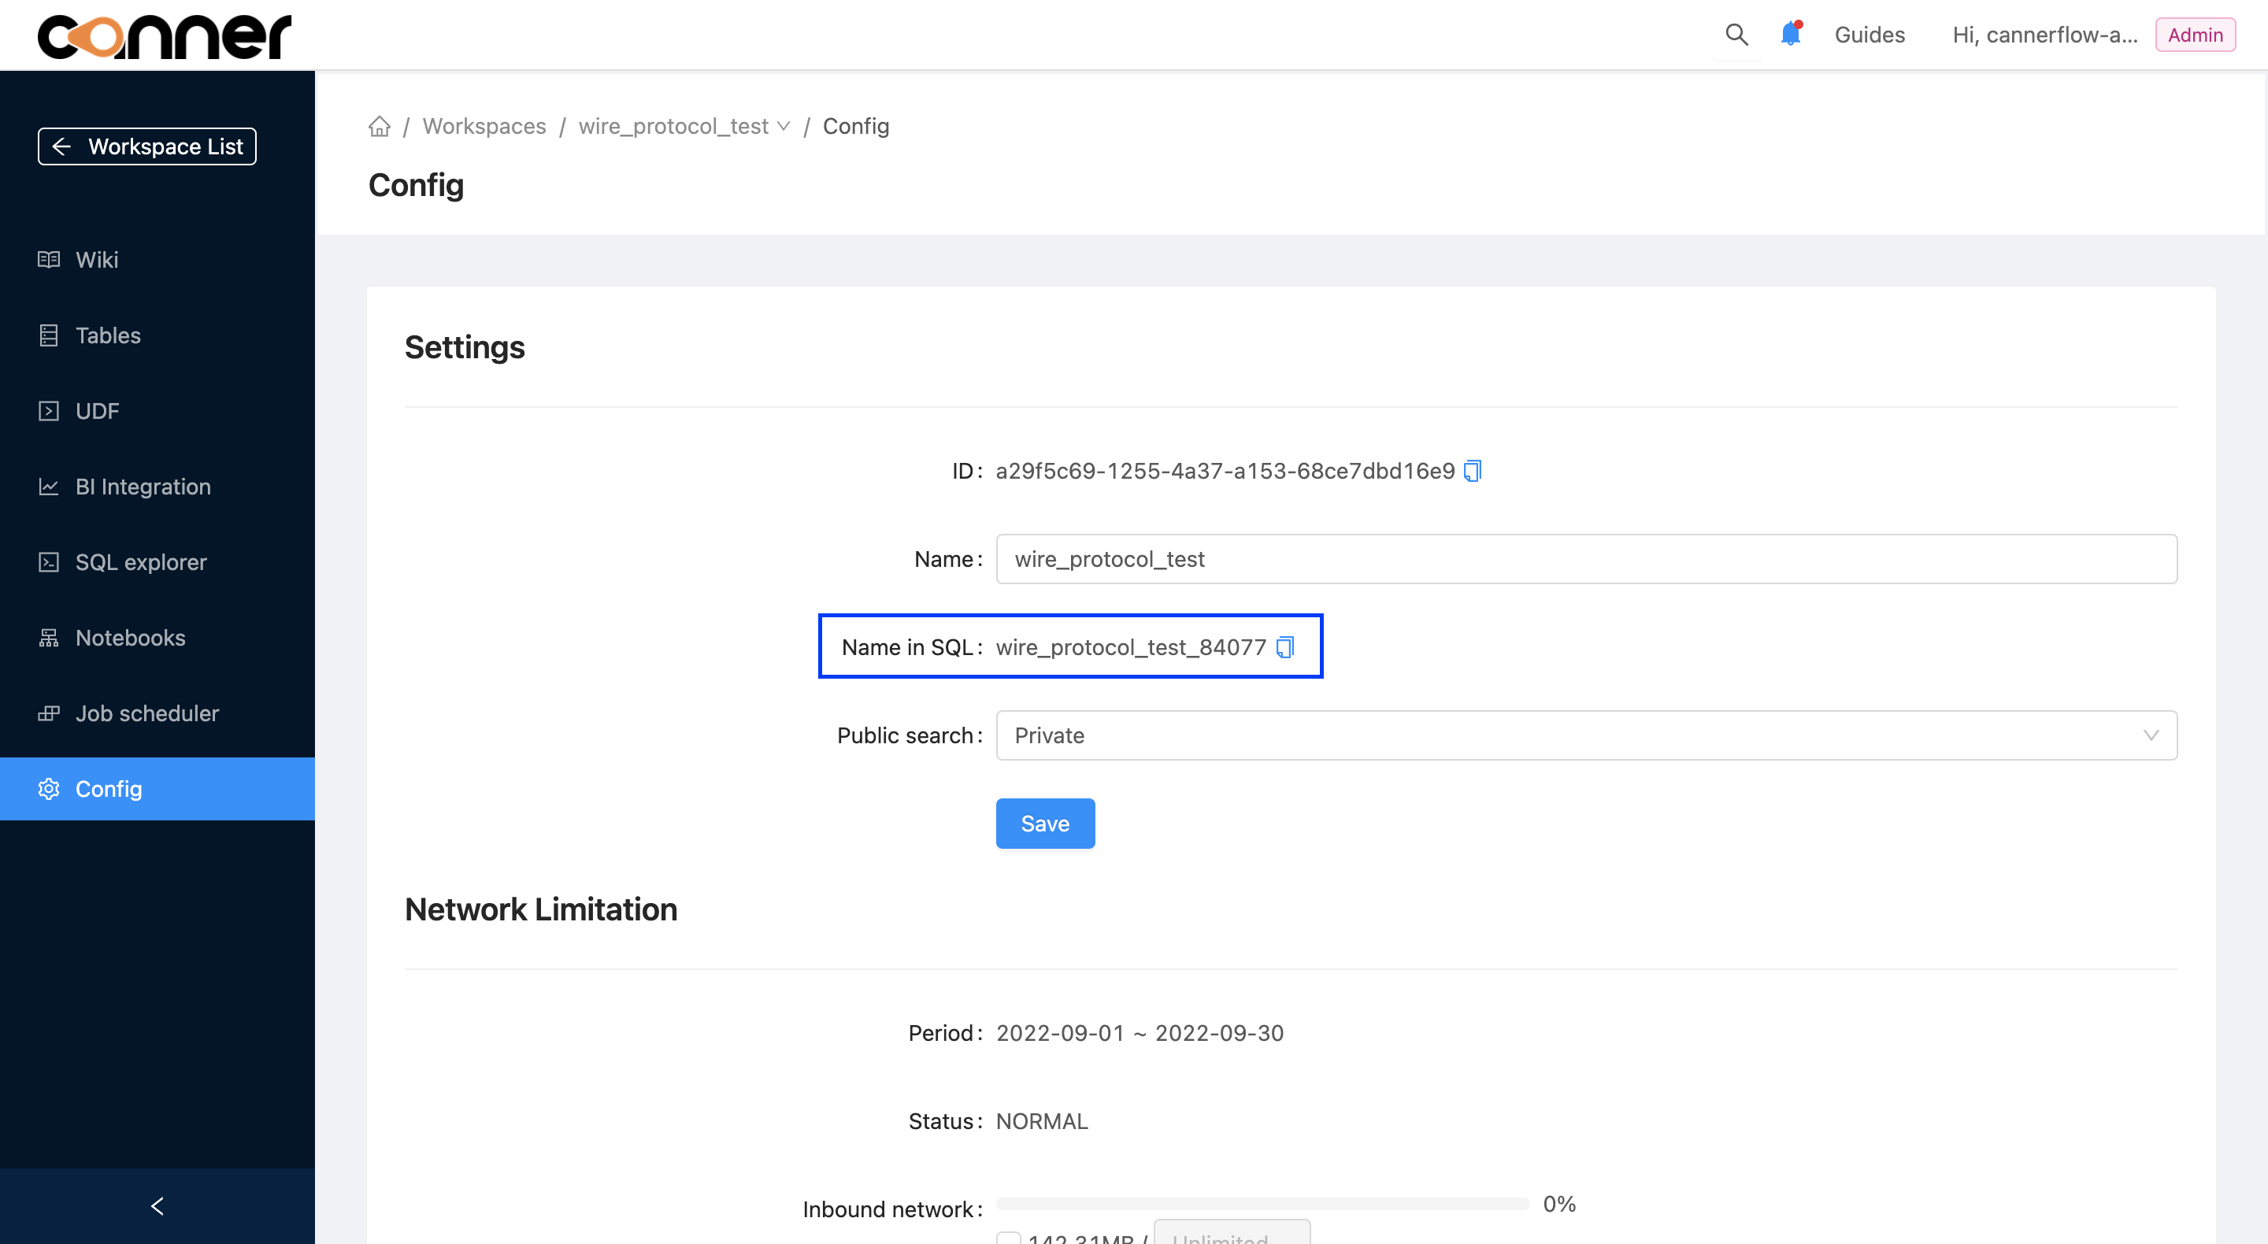The height and width of the screenshot is (1244, 2268).
Task: Click the Admin badge
Action: (2195, 35)
